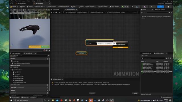
Task: Collapse the AnimGraph tree node
Action: [x=10, y=68]
